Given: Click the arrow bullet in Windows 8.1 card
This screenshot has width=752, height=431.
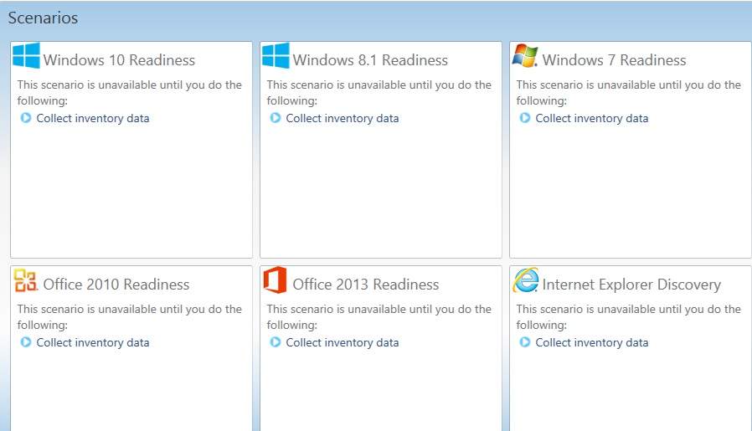Looking at the screenshot, I should pyautogui.click(x=276, y=118).
